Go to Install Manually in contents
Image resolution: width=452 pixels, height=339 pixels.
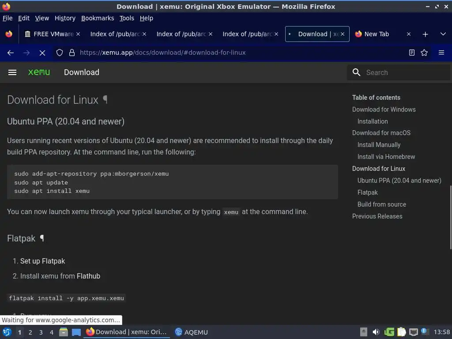[x=379, y=145]
